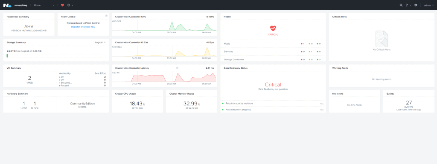Click the CommunityEdition model text

pyautogui.click(x=82, y=104)
